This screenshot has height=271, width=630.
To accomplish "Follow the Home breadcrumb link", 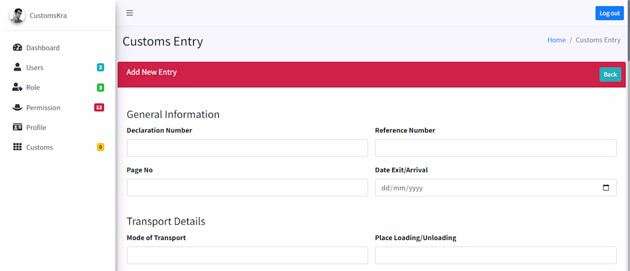I will click(x=556, y=40).
